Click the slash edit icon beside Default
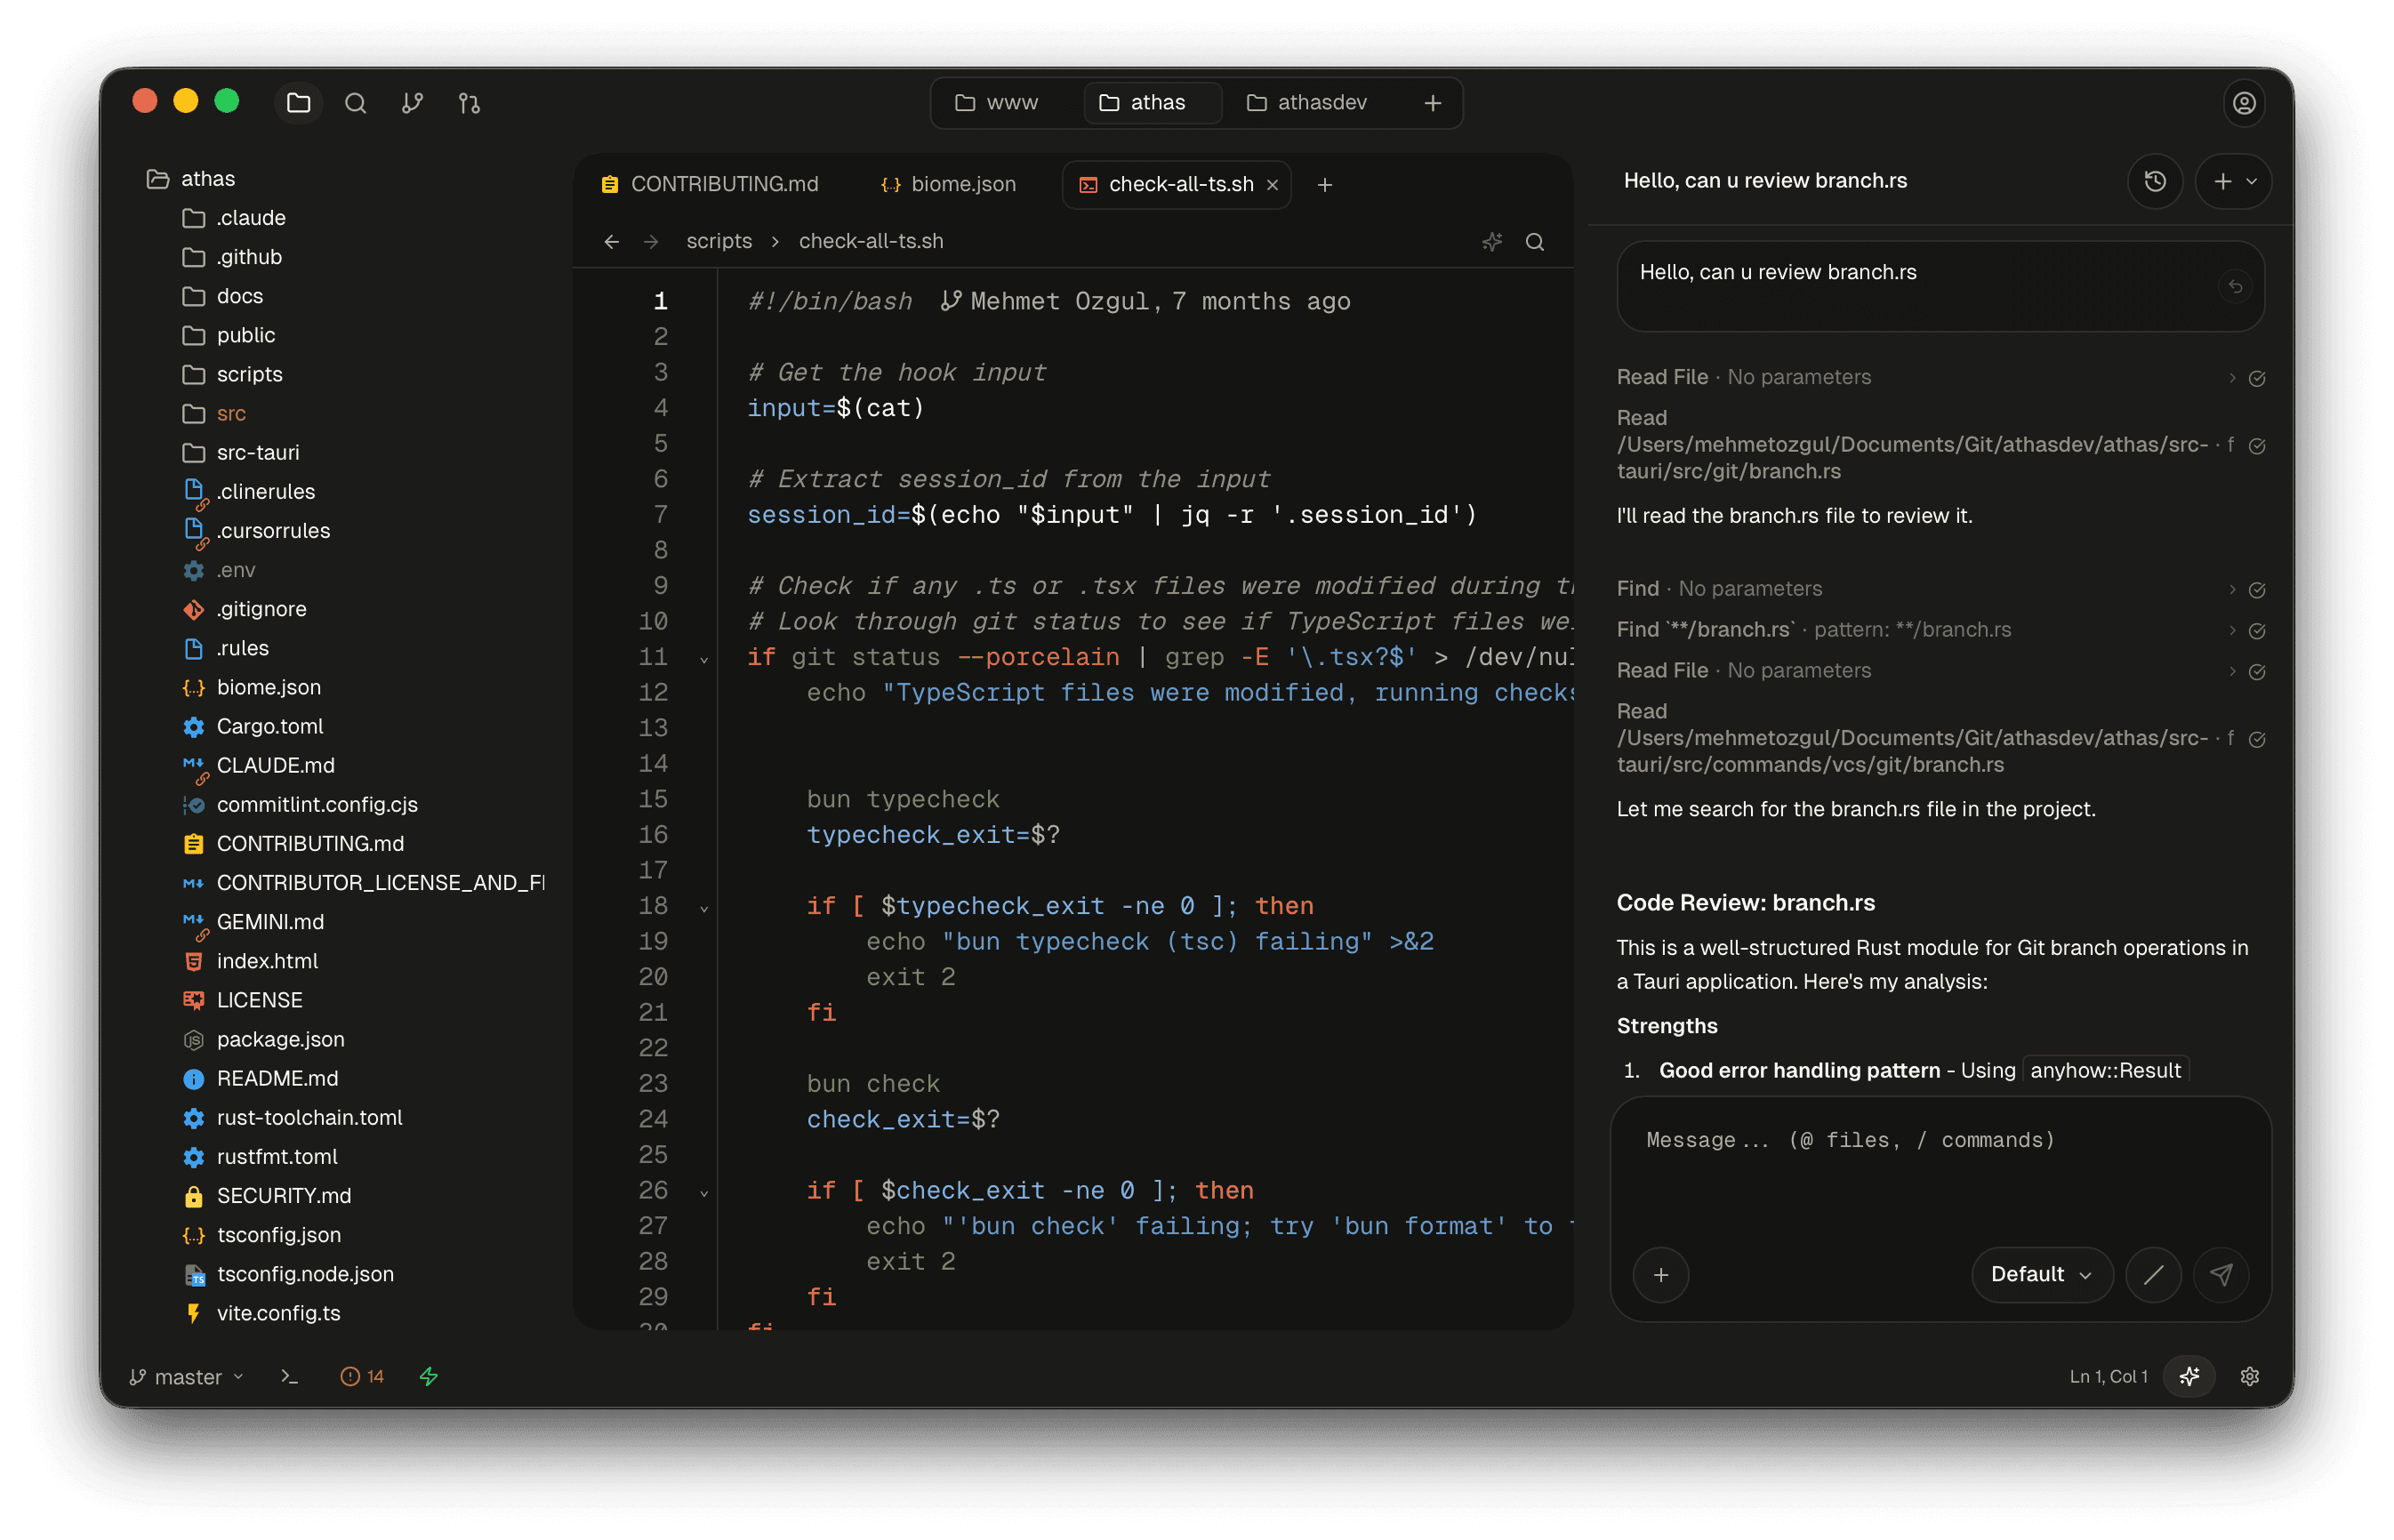Viewport: 2394px width, 1540px height. [2153, 1275]
